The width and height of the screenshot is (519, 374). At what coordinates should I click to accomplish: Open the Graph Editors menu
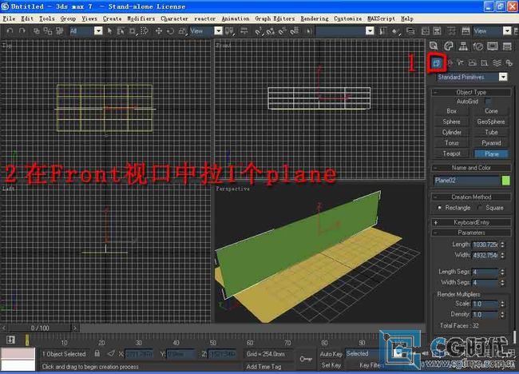275,18
